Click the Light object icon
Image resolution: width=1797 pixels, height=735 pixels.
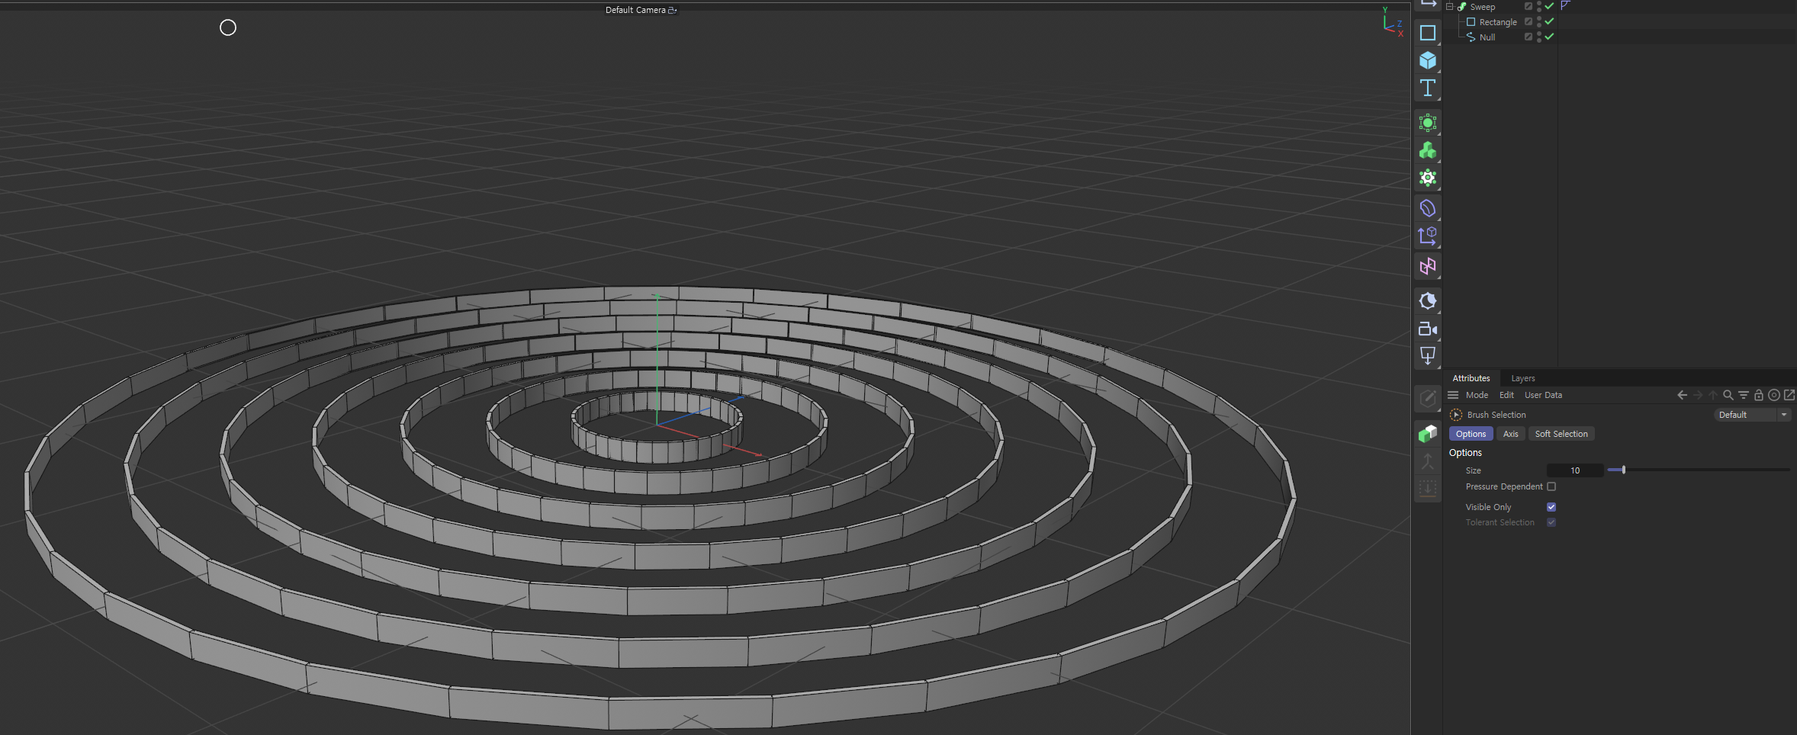1427,301
